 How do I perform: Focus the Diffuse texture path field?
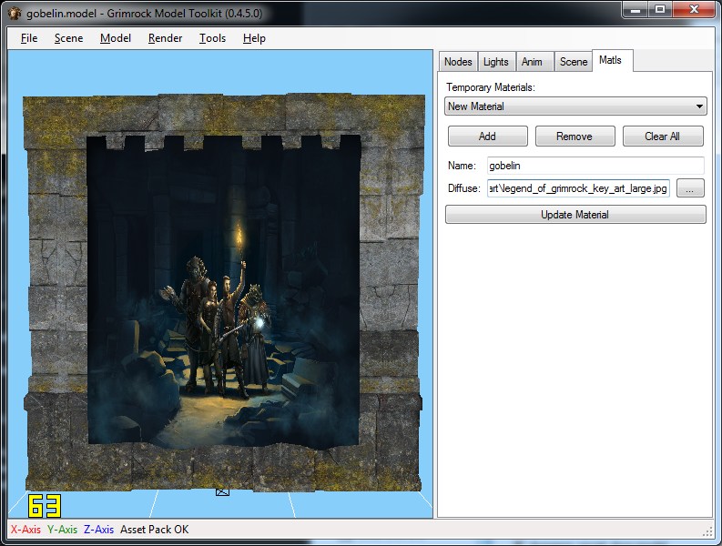(x=578, y=188)
